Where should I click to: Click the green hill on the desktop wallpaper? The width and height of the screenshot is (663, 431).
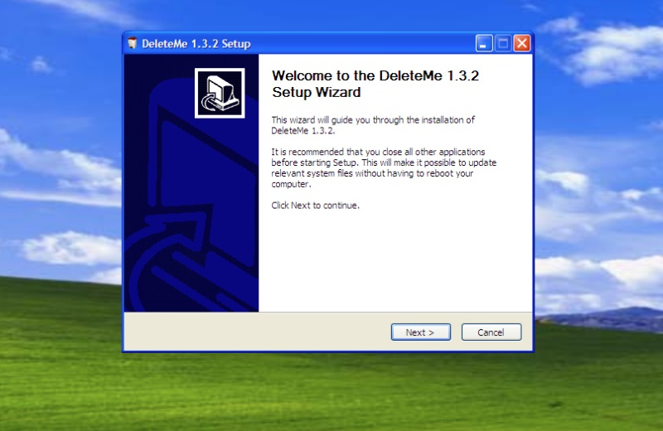tap(331, 390)
